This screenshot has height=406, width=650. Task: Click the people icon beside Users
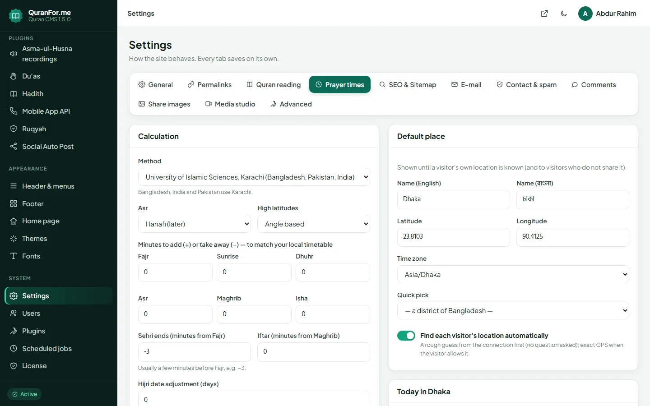coord(14,314)
